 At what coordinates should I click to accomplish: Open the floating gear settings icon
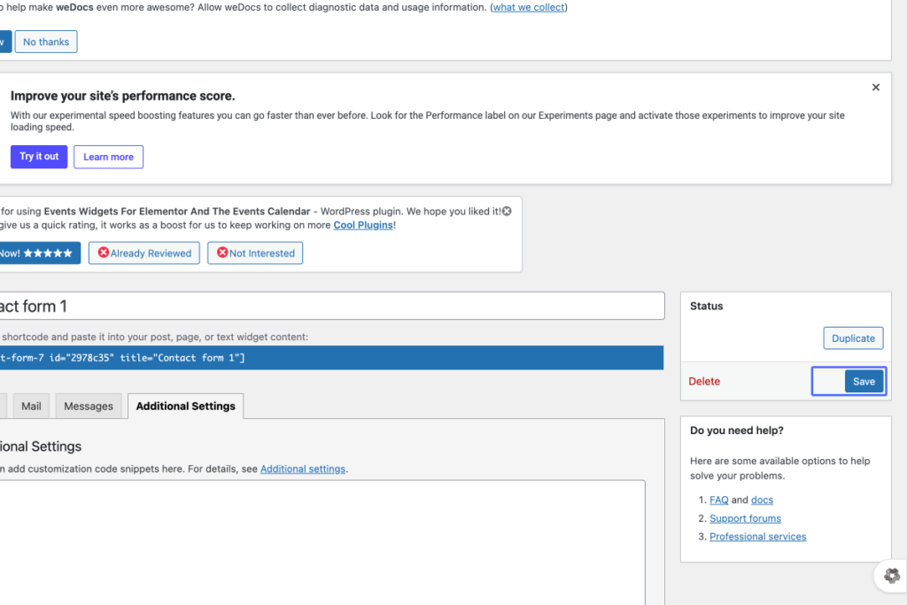tap(891, 575)
